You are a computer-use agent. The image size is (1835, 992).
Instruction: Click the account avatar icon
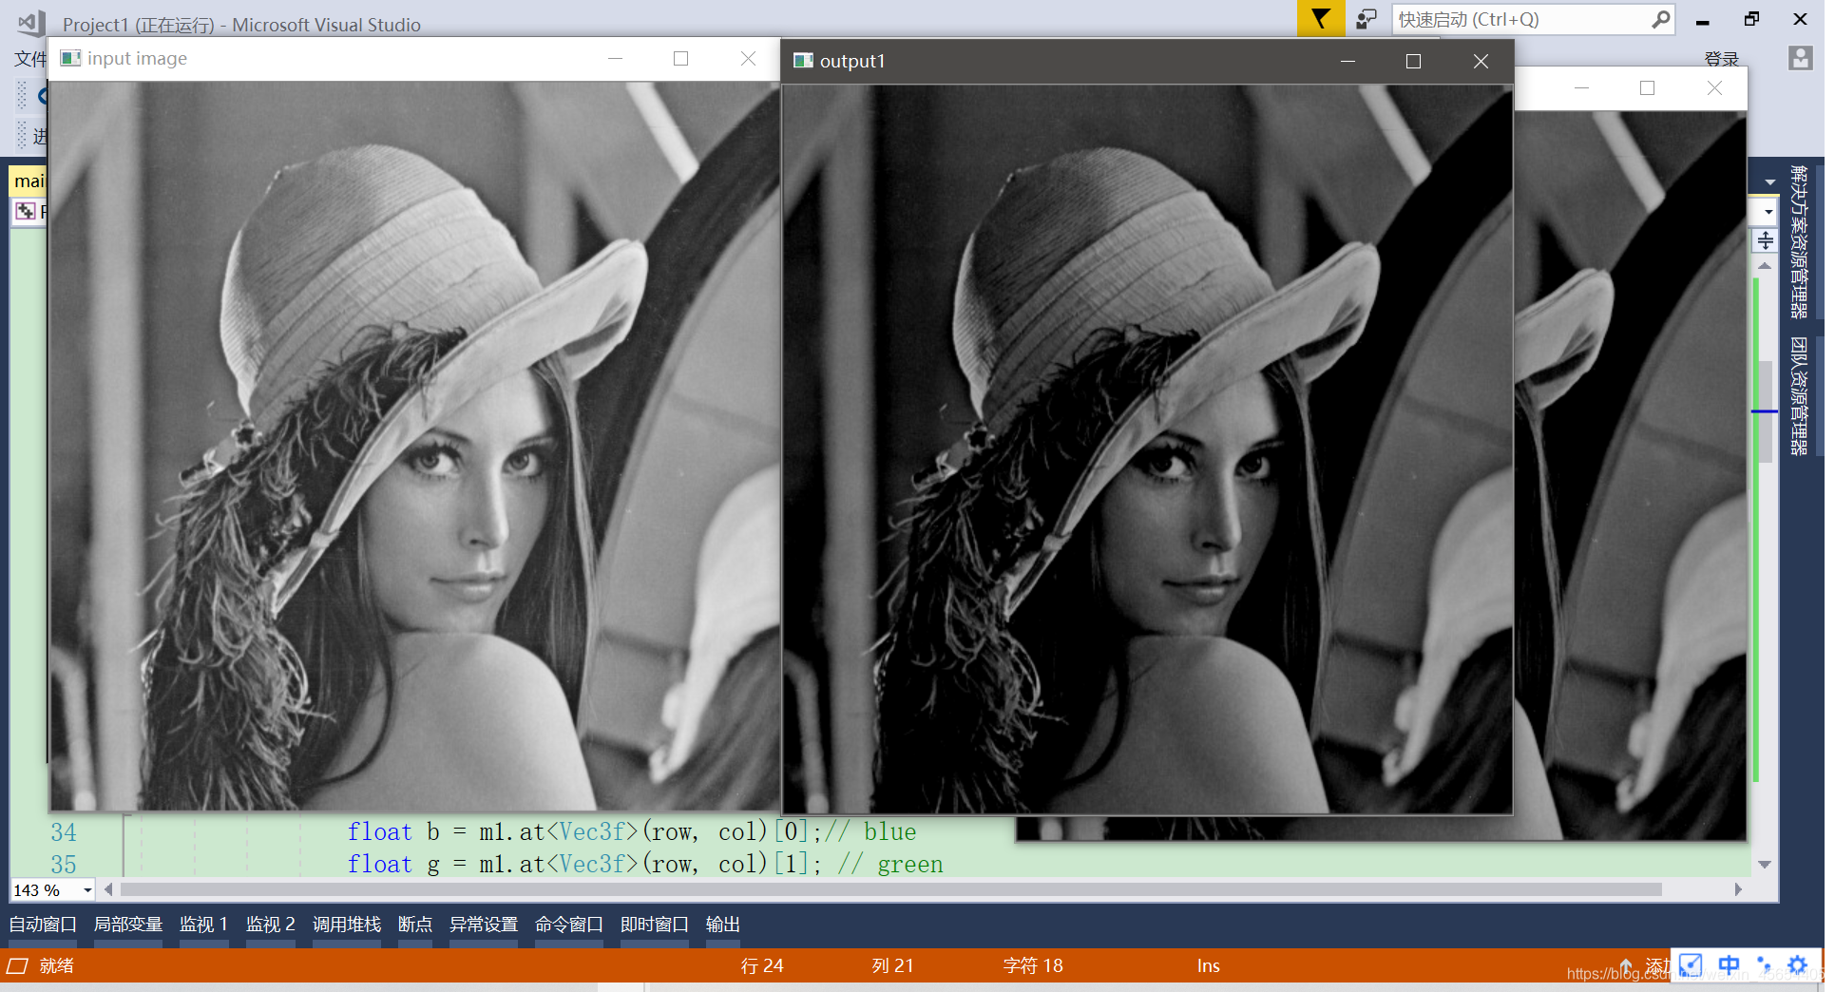(1800, 59)
